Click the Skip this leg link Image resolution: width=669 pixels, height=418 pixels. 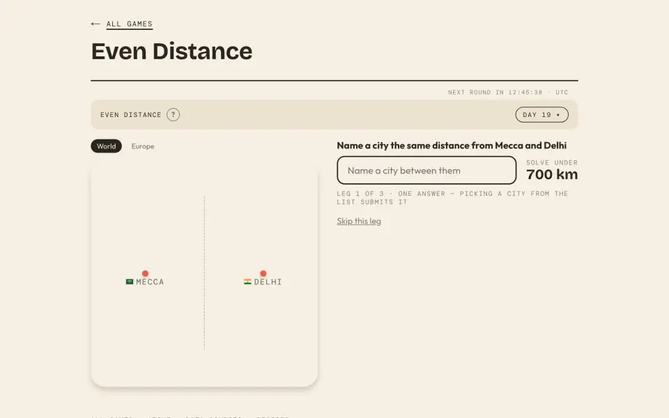[x=359, y=221]
